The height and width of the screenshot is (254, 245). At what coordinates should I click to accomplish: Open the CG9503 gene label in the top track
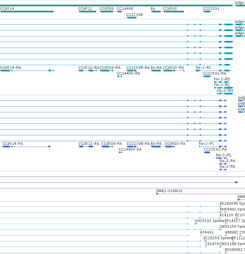[170, 9]
